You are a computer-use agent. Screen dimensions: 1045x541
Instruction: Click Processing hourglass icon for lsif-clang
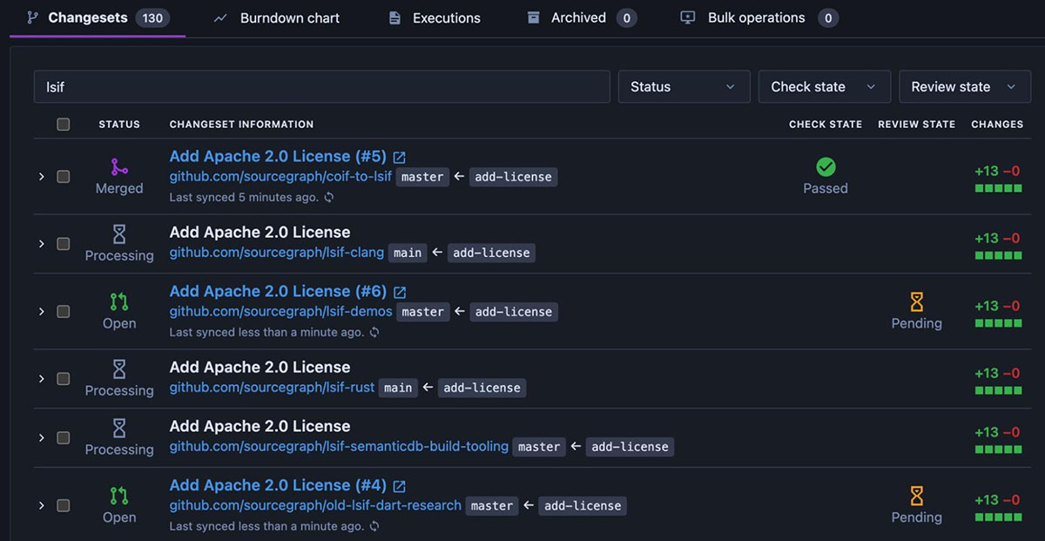(x=119, y=233)
